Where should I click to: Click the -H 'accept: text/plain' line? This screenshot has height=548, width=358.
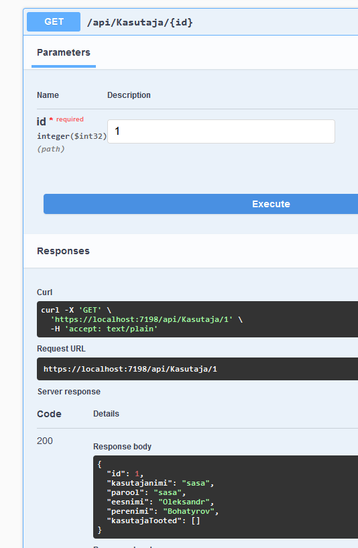click(x=104, y=329)
